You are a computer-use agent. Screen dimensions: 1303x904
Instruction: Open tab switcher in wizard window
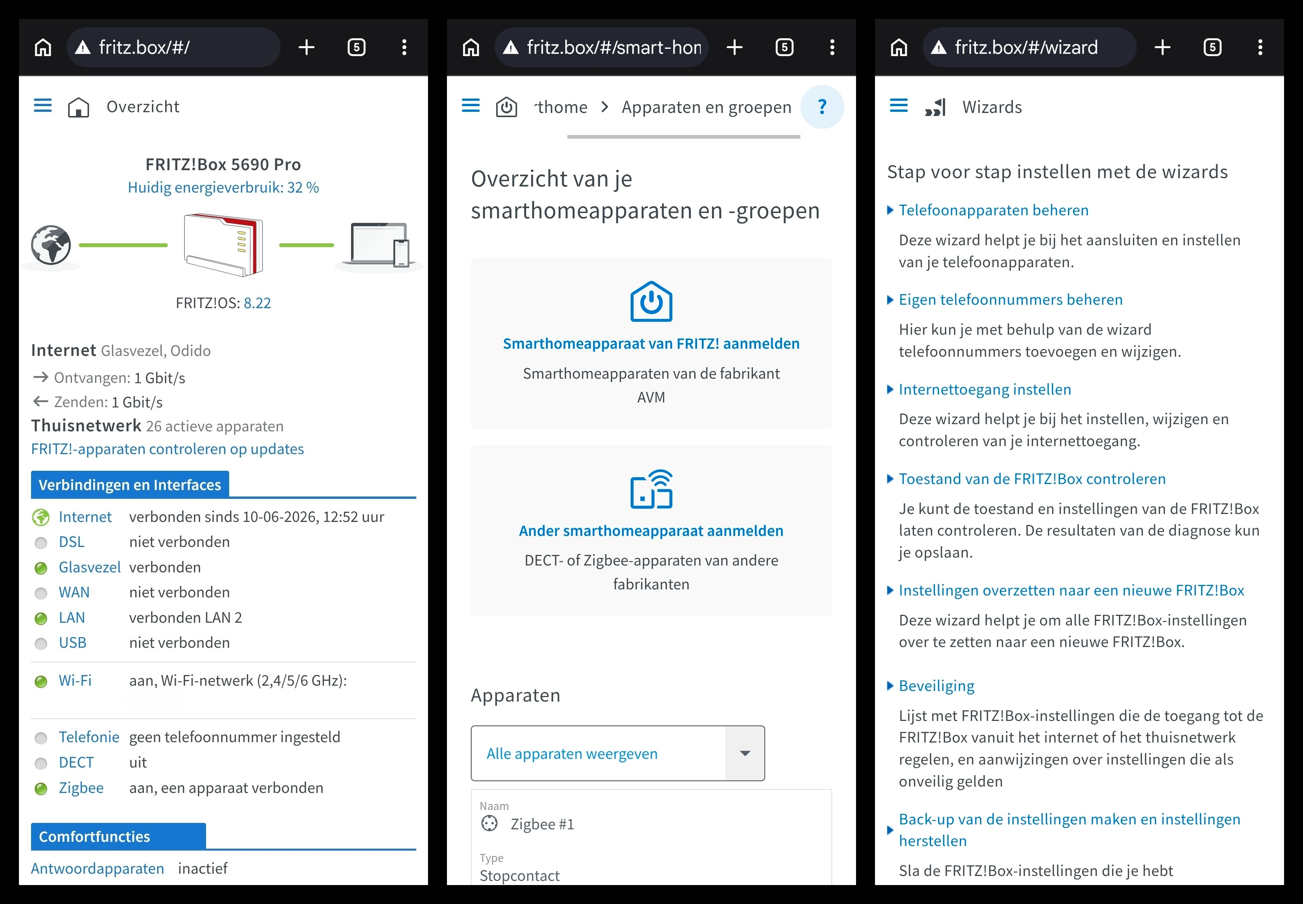click(x=1212, y=48)
